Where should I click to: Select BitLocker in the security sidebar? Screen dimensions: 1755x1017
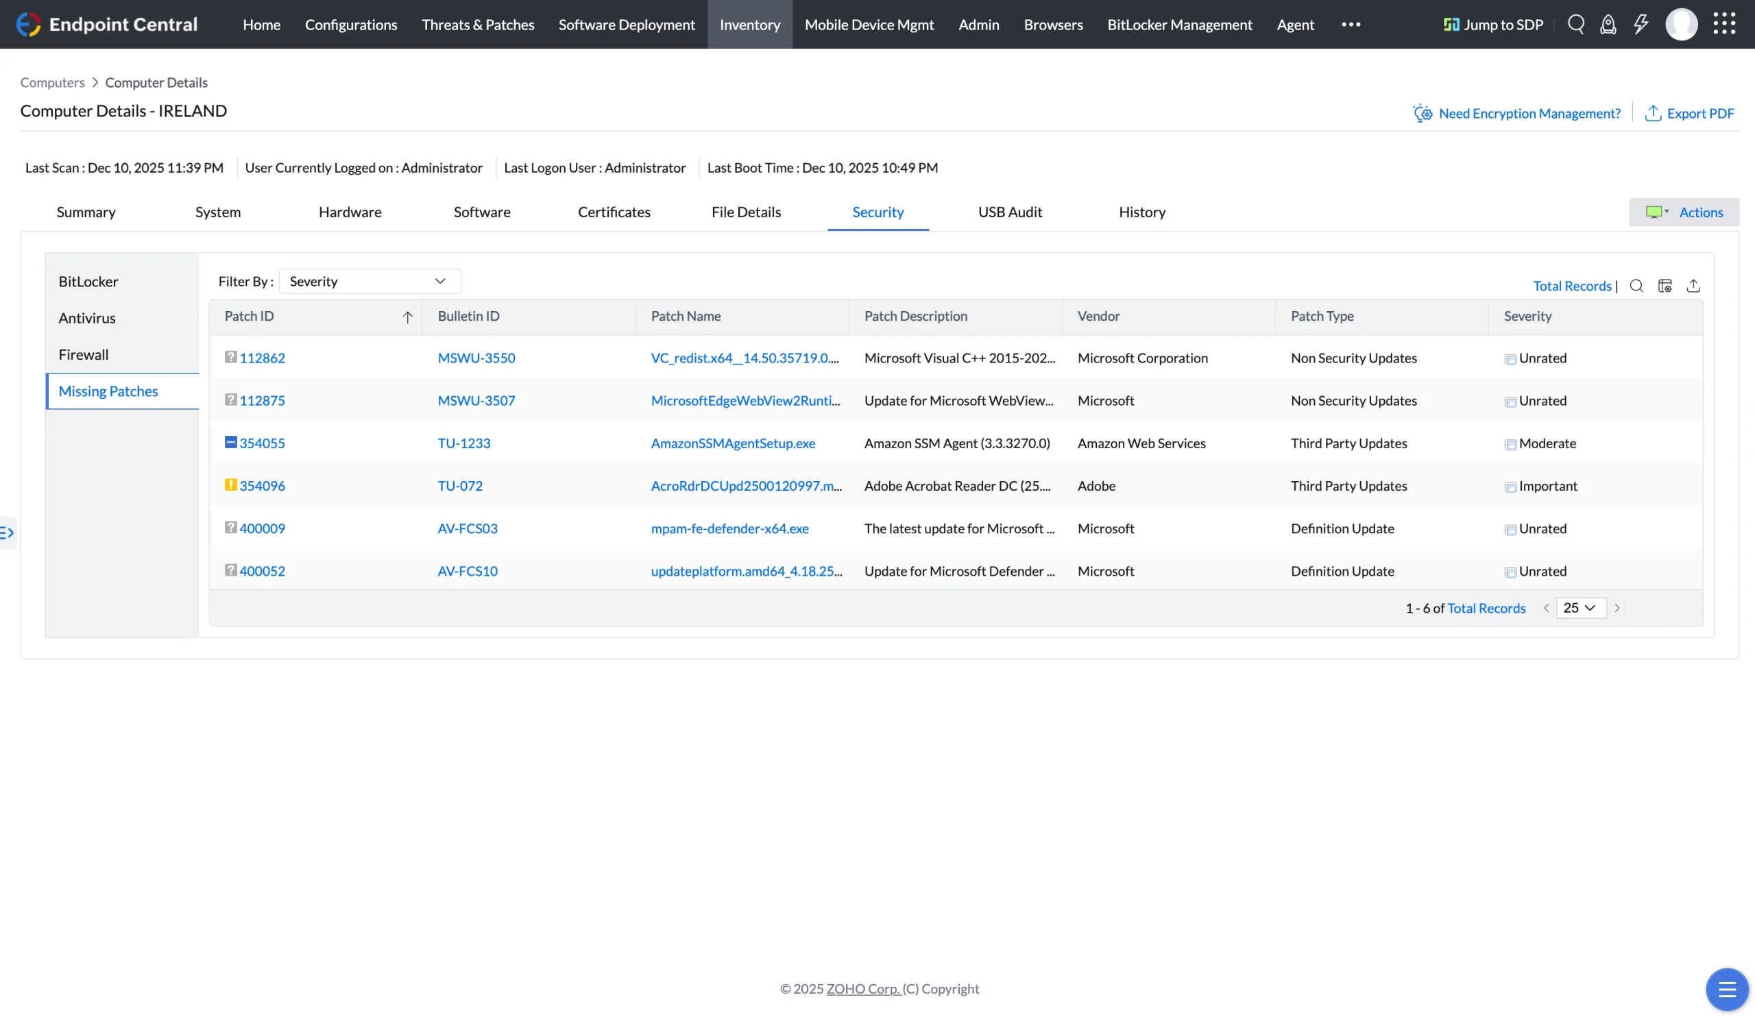tap(88, 281)
